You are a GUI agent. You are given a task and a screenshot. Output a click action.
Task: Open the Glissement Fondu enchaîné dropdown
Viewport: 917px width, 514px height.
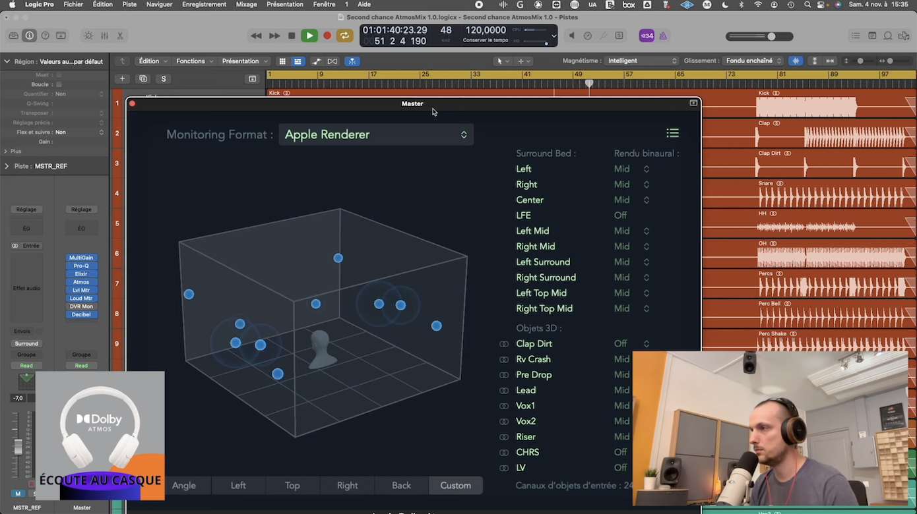click(752, 61)
